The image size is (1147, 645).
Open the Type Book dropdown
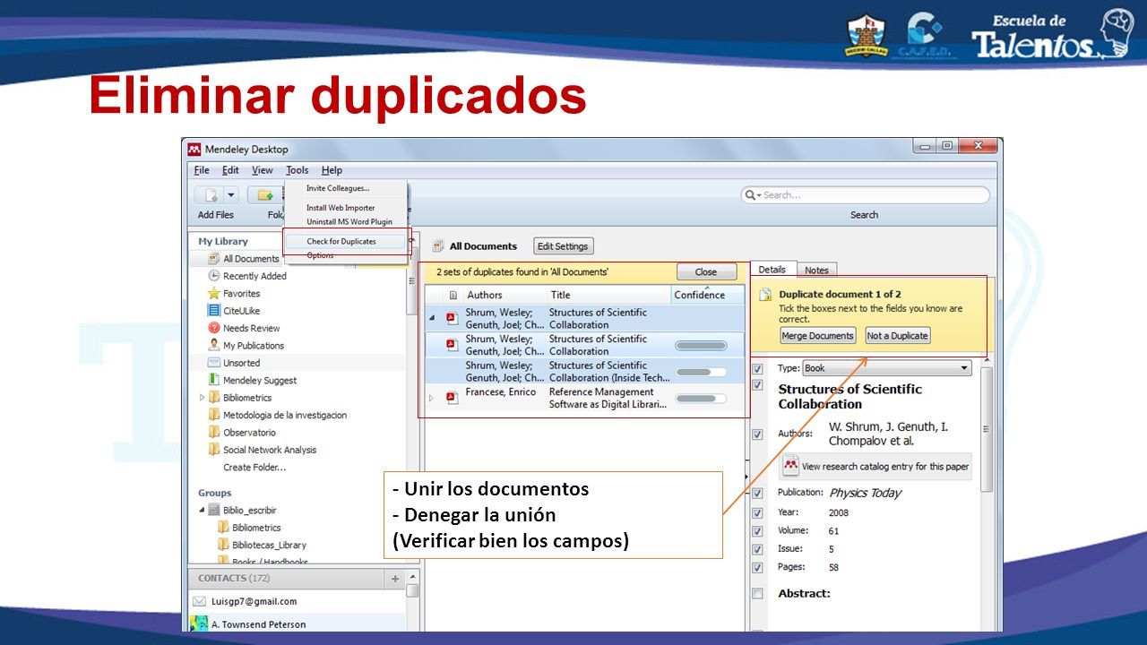886,368
